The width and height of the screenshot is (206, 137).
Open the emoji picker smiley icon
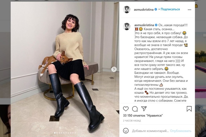(126, 131)
